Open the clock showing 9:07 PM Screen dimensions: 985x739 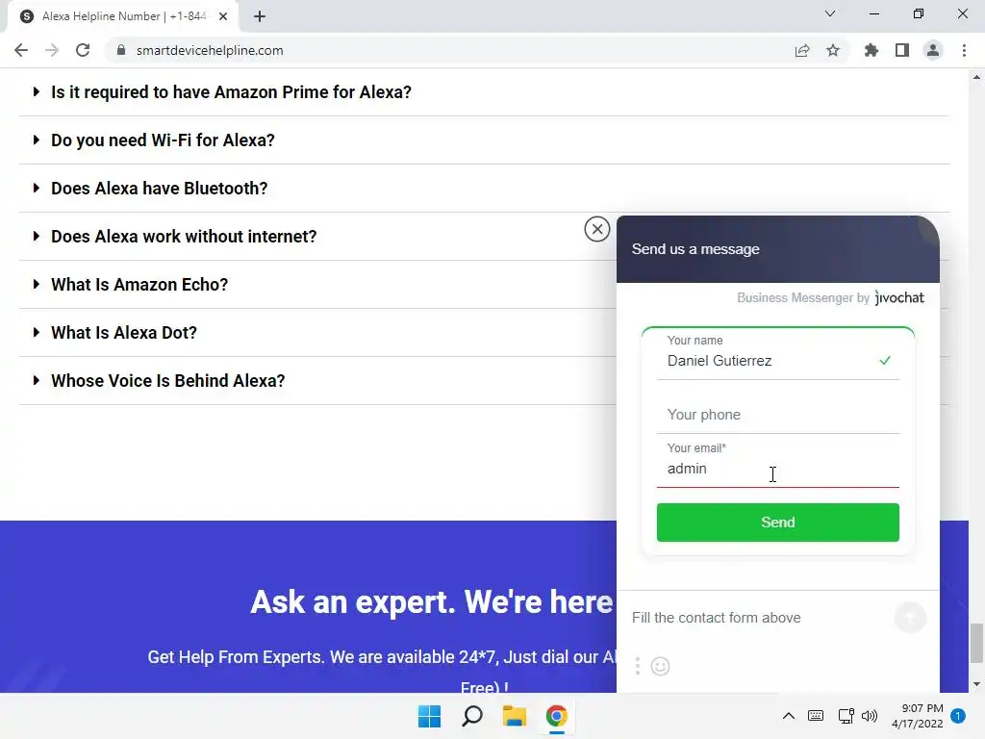coord(917,716)
